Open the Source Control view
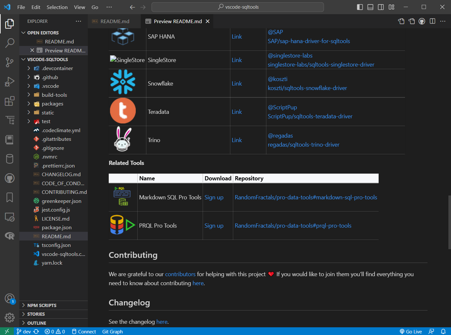This screenshot has height=335, width=451. click(x=10, y=62)
